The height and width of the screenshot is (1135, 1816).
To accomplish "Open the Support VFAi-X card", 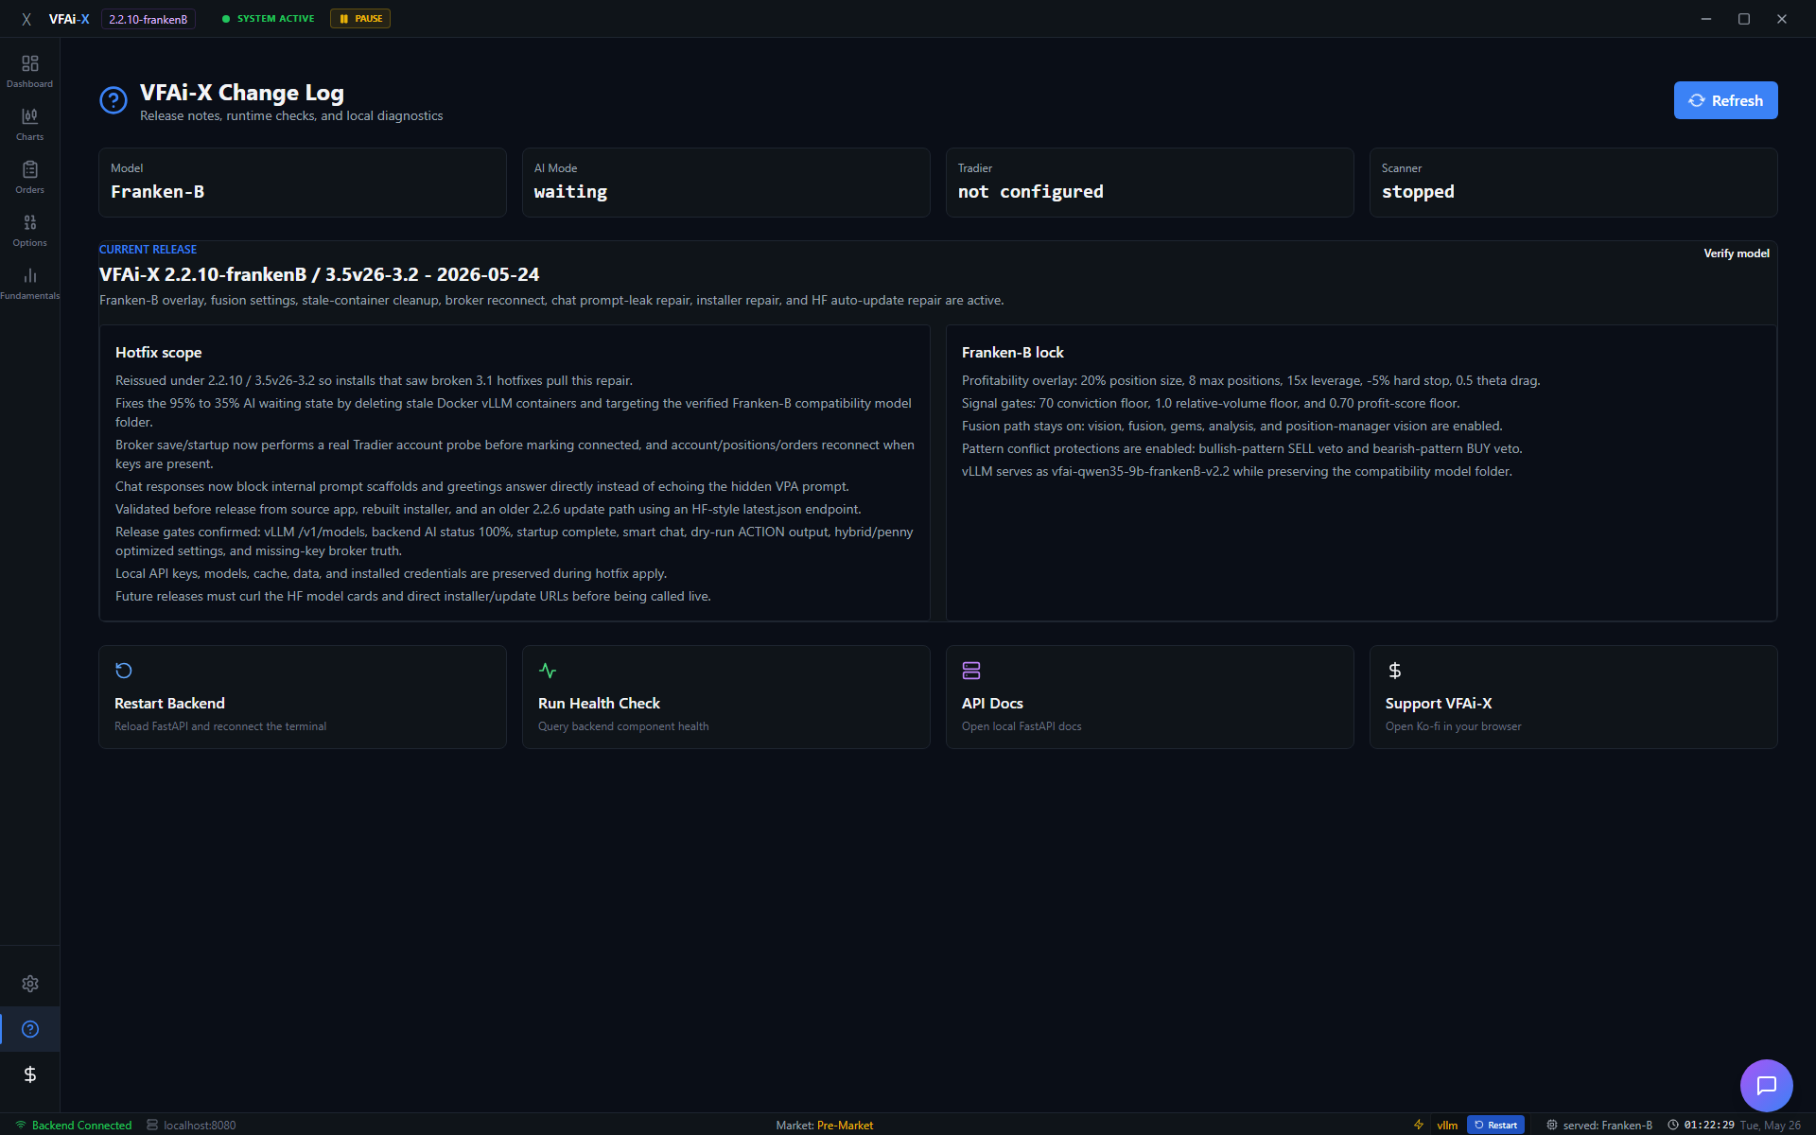I will pos(1574,697).
